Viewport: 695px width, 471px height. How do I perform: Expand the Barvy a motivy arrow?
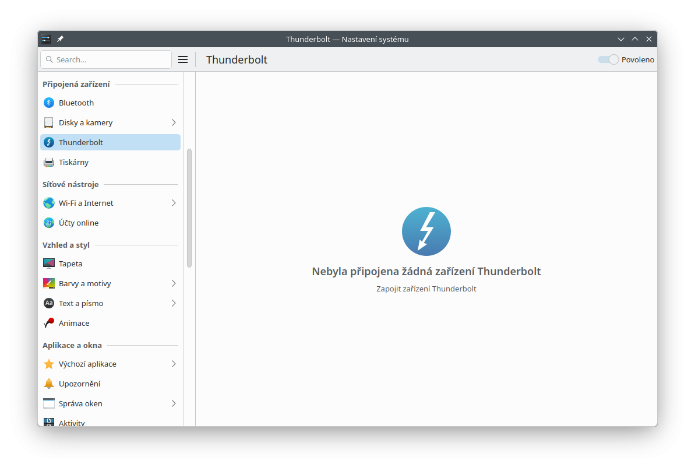click(x=174, y=283)
